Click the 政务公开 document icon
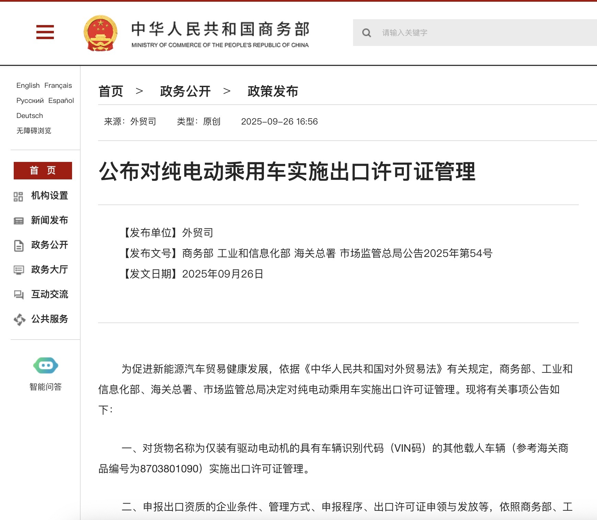The width and height of the screenshot is (597, 520). (19, 246)
